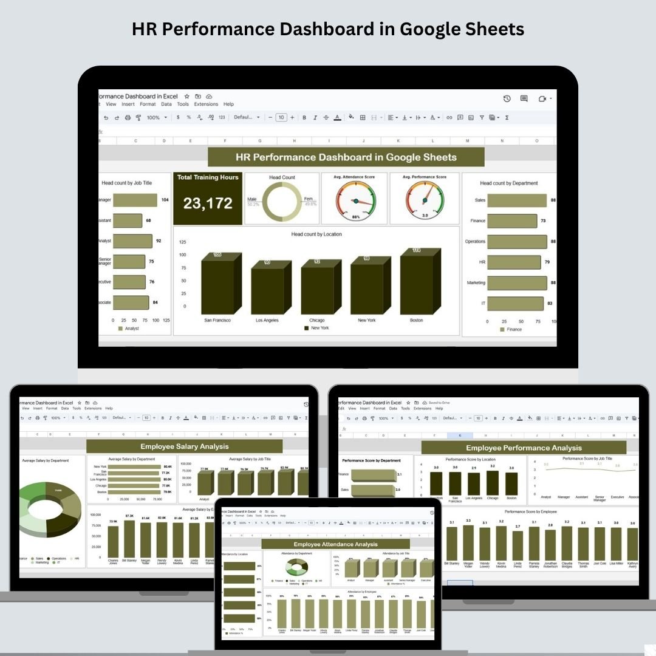The height and width of the screenshot is (656, 656).
Task: Open View menu in top dashboard window
Action: point(111,104)
